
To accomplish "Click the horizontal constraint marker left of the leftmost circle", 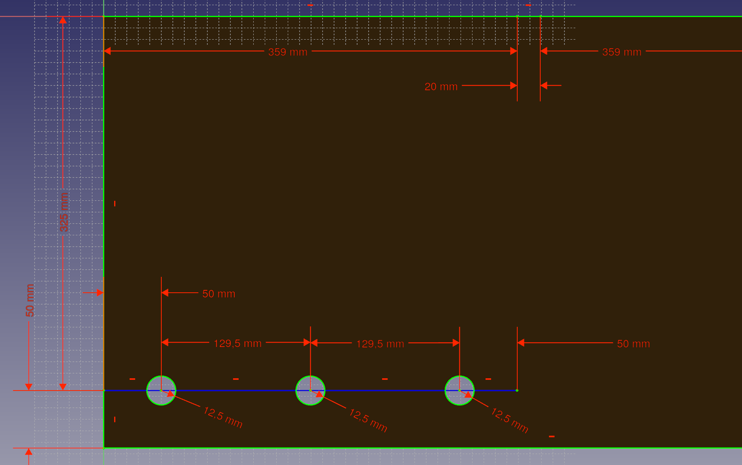I will coord(132,379).
